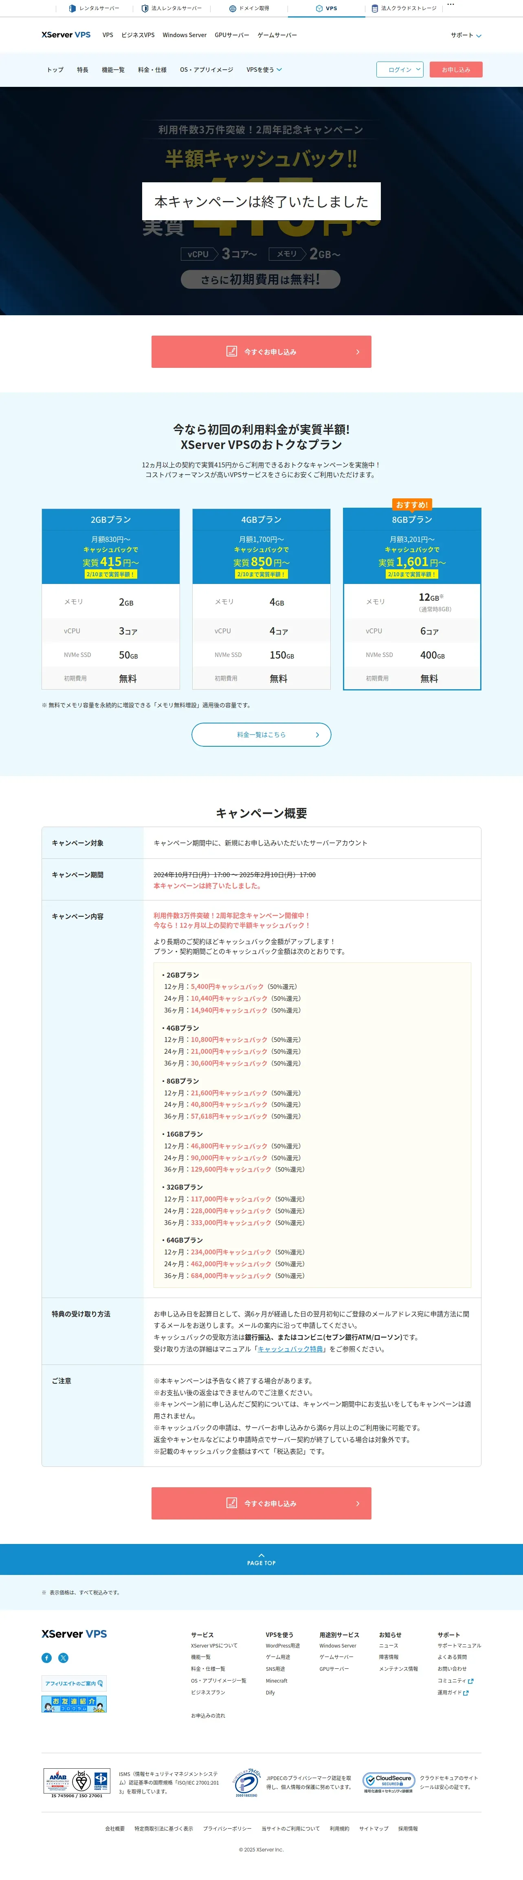Click the レンタルサーバー icon in top bar
Screen dimensions: 523x1880
(x=72, y=9)
